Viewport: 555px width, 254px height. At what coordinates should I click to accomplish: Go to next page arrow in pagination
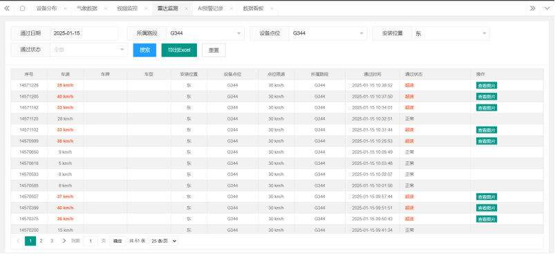point(64,241)
